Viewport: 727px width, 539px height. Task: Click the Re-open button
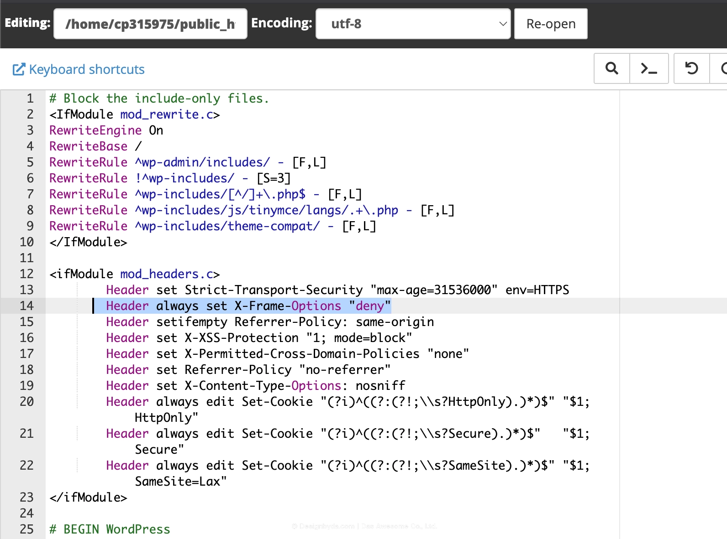551,24
